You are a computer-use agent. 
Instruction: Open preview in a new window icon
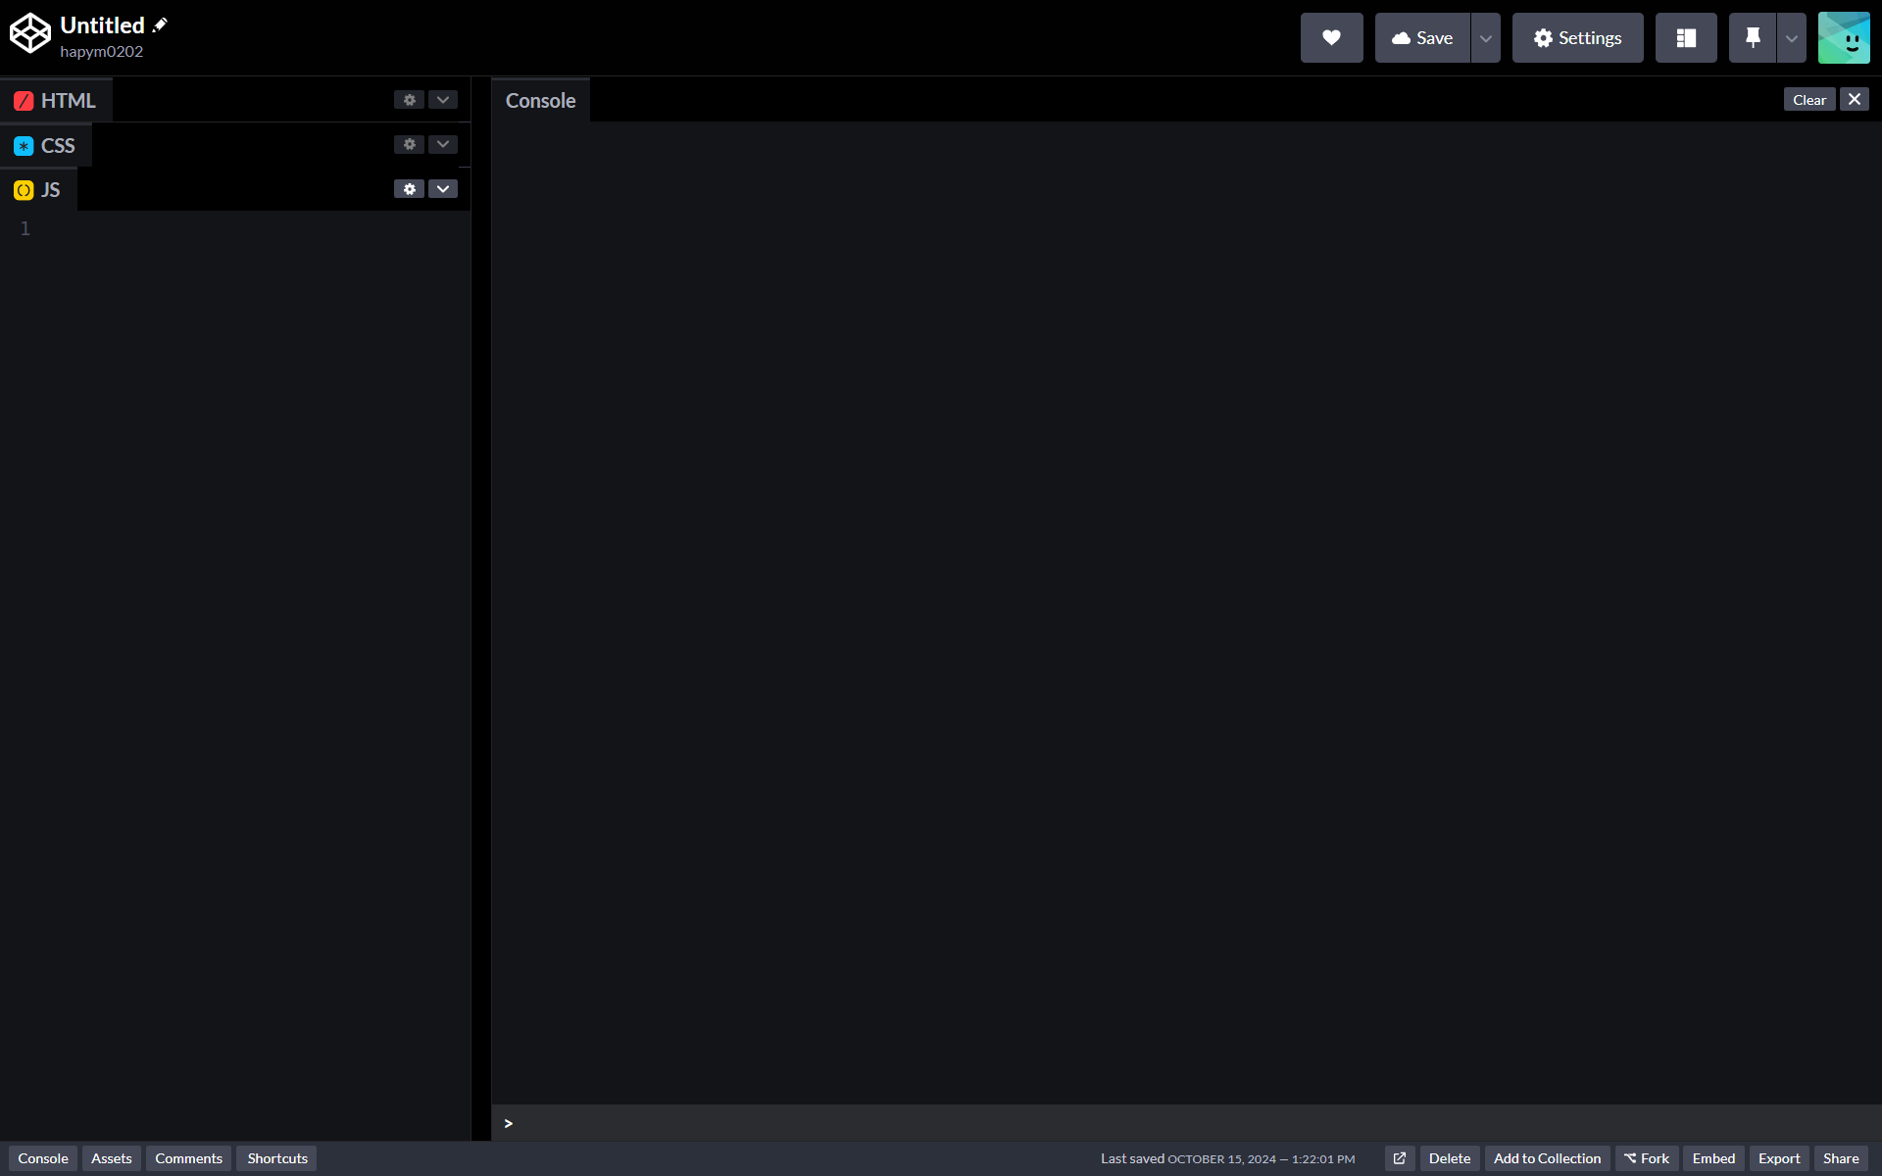coord(1400,1157)
